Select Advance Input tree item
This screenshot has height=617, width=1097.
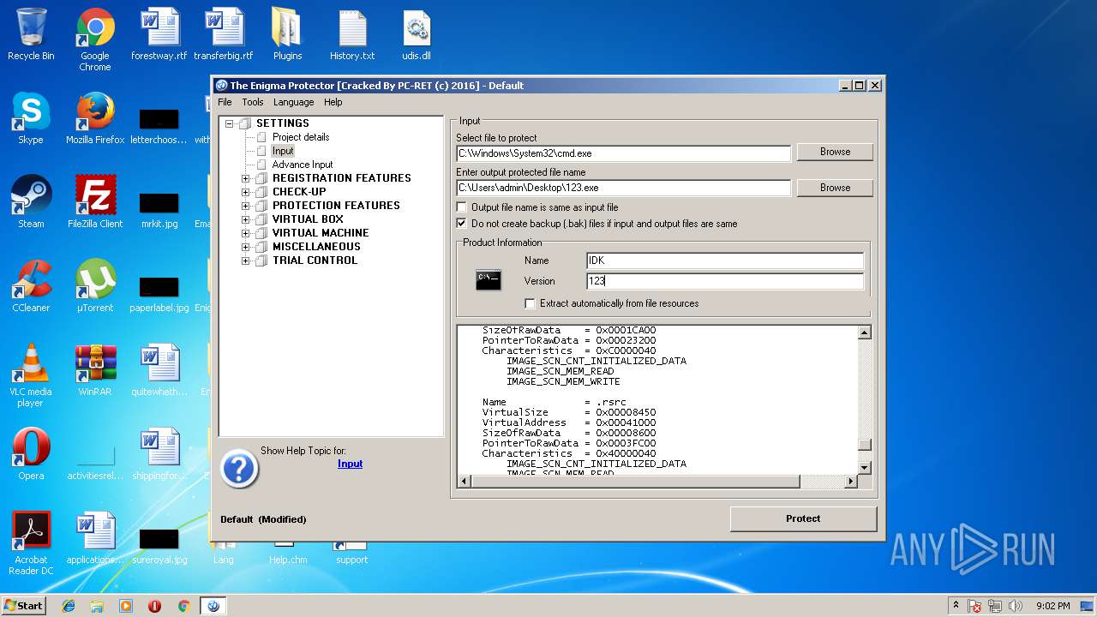point(303,165)
